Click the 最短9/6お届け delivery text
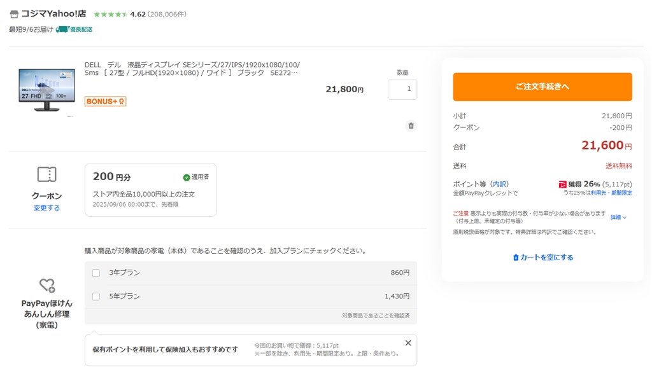The width and height of the screenshot is (652, 374). pos(31,29)
